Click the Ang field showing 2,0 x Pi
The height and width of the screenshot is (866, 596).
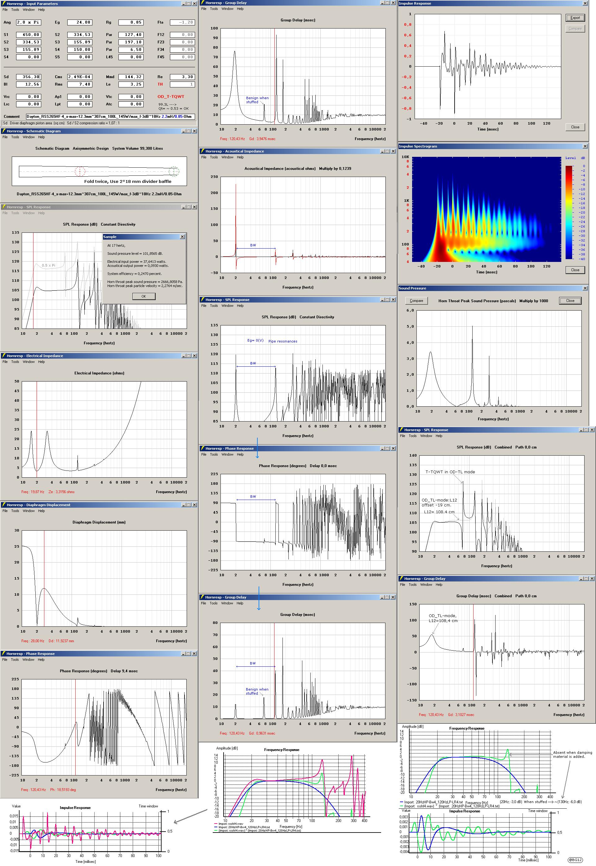coord(29,22)
